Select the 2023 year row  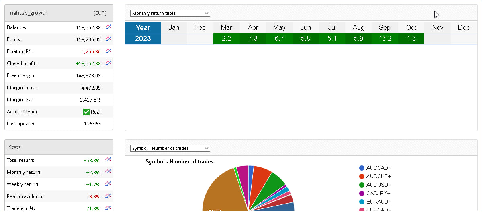[143, 39]
